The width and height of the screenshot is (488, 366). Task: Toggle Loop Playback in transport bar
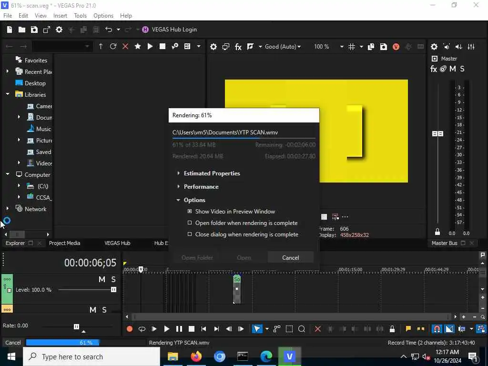click(142, 329)
